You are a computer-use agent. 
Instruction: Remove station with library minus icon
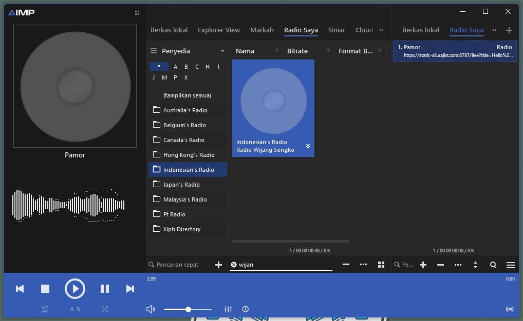point(346,265)
